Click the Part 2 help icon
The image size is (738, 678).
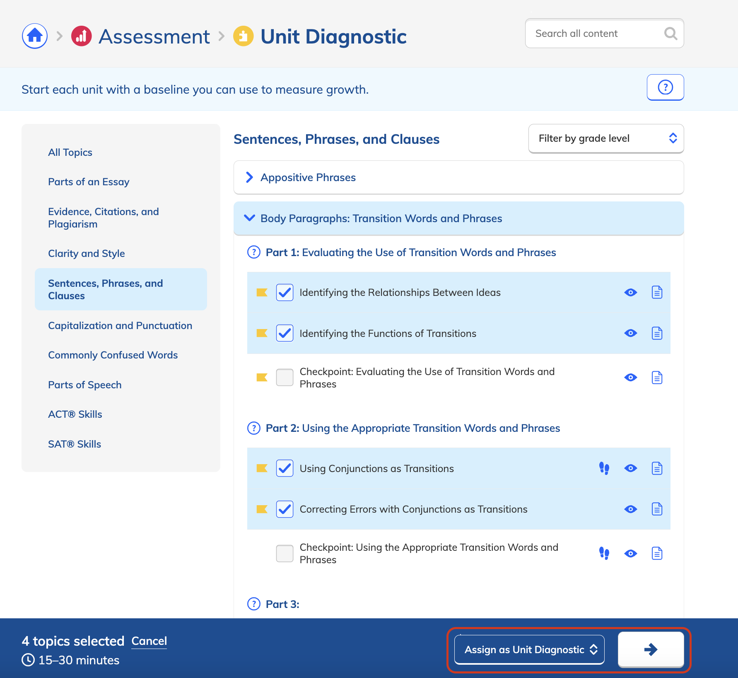254,428
